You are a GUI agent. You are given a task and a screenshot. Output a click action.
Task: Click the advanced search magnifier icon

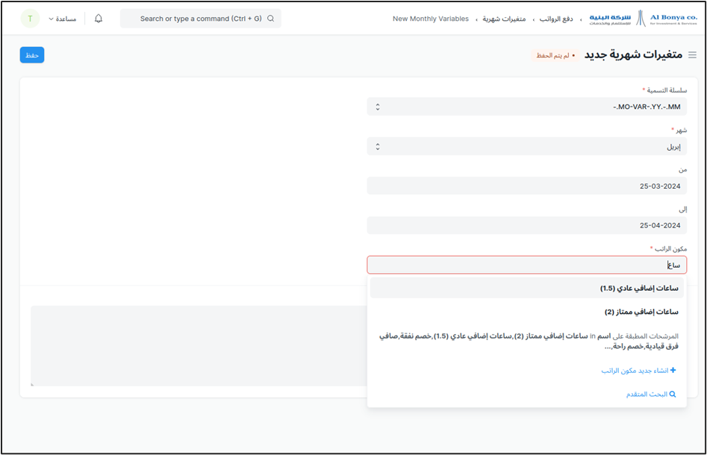point(672,394)
